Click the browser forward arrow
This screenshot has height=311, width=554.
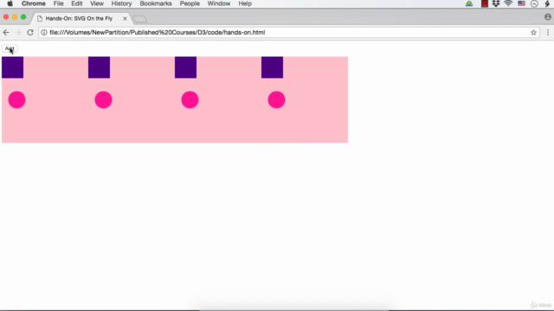[x=18, y=33]
